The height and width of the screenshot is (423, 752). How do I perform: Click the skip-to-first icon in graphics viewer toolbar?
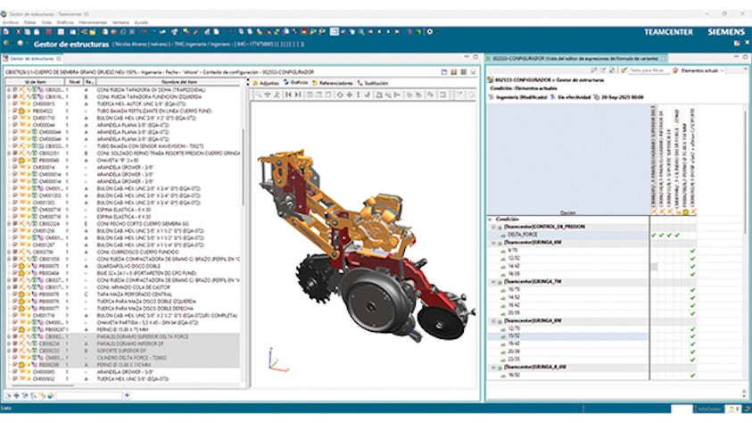click(288, 95)
